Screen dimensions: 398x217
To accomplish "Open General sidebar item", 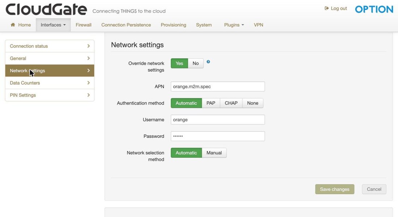I will (50, 58).
